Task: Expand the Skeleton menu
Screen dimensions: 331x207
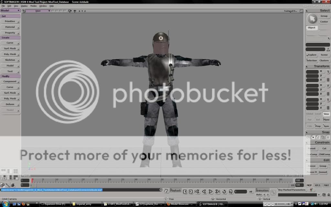Action: coord(10,60)
